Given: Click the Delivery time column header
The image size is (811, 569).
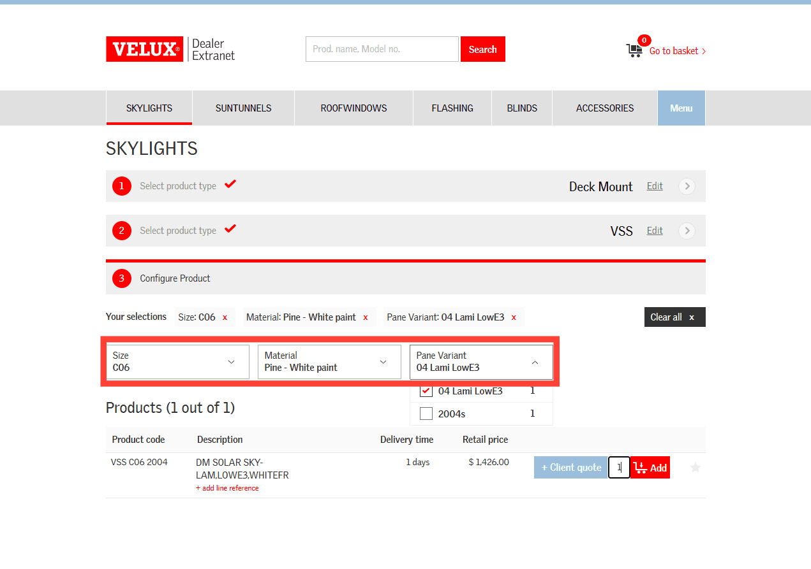Looking at the screenshot, I should point(406,440).
